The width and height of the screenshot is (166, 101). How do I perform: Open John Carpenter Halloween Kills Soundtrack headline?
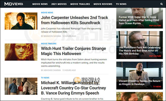(75, 20)
